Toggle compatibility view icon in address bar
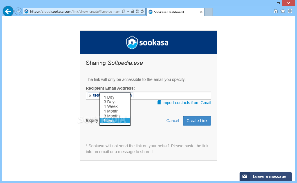 pyautogui.click(x=137, y=11)
